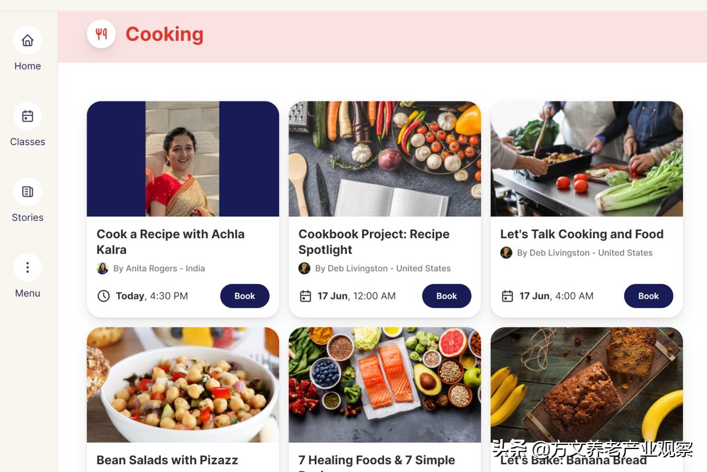
Task: Open "Cook a Recipe with Achla Kalra" title
Action: pyautogui.click(x=170, y=242)
